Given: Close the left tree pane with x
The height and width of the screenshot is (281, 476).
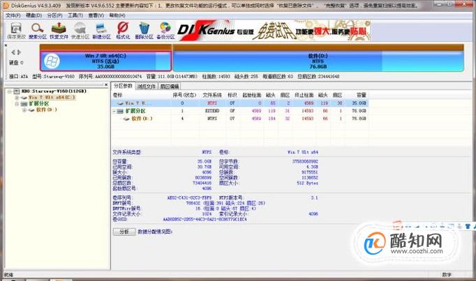Looking at the screenshot, I should point(106,85).
